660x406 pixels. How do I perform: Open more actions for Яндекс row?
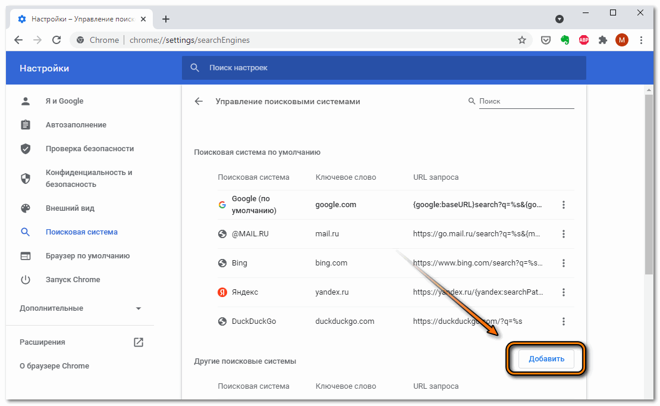click(564, 292)
